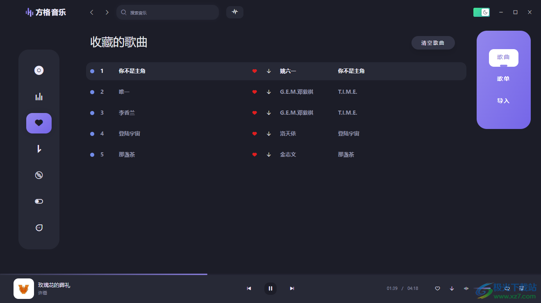Open the audio effects button beside search bar
Viewport: 541px width, 303px height.
click(x=234, y=12)
